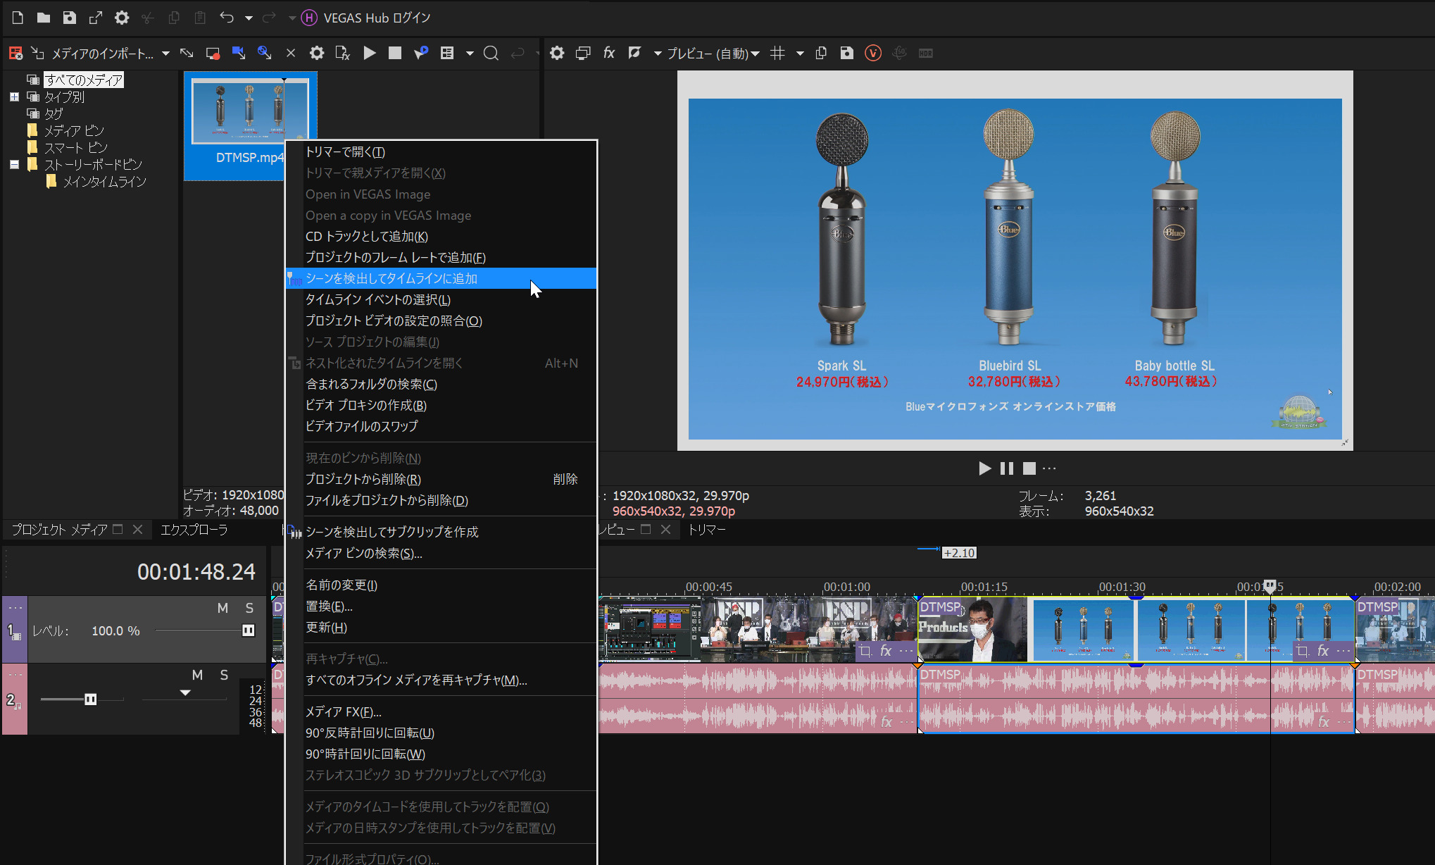Select the すべてのメディア tree item

84,80
